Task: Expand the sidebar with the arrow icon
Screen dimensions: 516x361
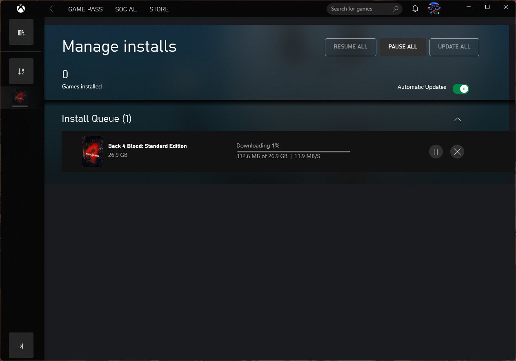Action: pyautogui.click(x=21, y=346)
